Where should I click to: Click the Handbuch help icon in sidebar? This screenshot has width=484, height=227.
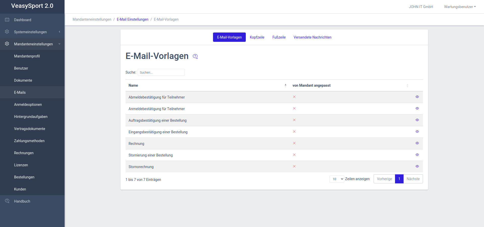(7, 201)
